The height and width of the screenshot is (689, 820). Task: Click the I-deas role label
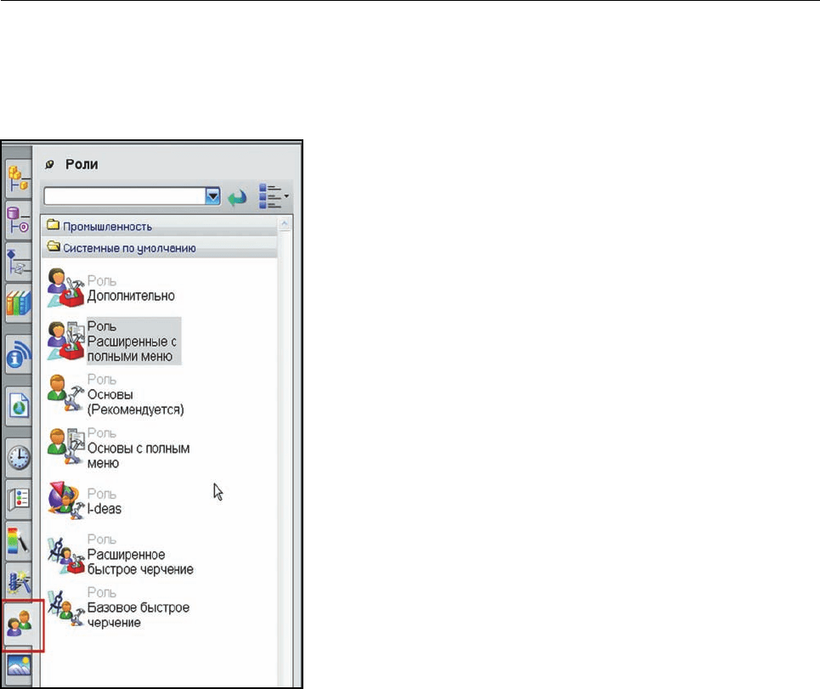pyautogui.click(x=104, y=509)
